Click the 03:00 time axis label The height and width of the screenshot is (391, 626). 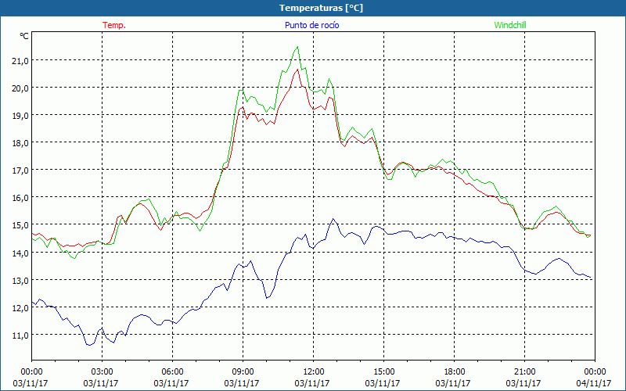tap(102, 372)
